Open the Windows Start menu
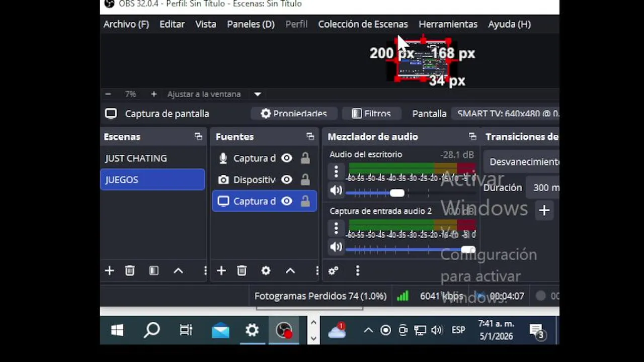644x362 pixels. (x=117, y=330)
